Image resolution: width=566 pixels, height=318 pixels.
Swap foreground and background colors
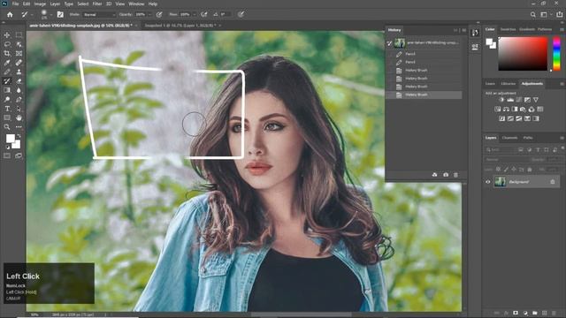pos(19,135)
